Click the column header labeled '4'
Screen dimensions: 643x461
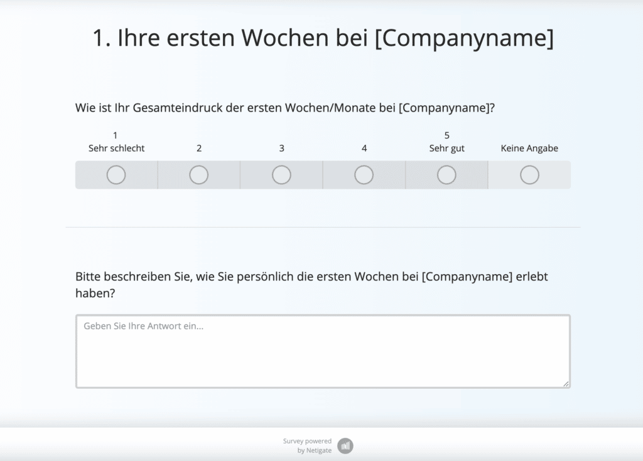364,148
